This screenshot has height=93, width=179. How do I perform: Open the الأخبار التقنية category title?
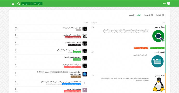160,52
